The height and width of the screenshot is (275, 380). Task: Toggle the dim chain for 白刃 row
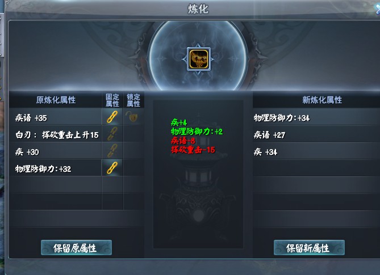pyautogui.click(x=112, y=134)
